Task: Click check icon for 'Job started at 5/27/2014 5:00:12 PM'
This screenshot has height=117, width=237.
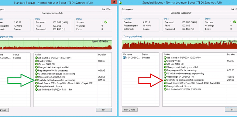Action: tap(36, 58)
